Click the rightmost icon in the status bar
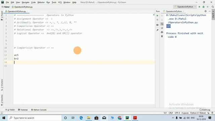 click(x=212, y=113)
